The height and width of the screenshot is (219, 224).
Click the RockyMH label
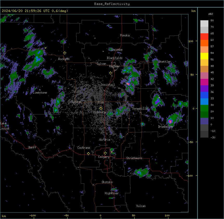(64, 59)
